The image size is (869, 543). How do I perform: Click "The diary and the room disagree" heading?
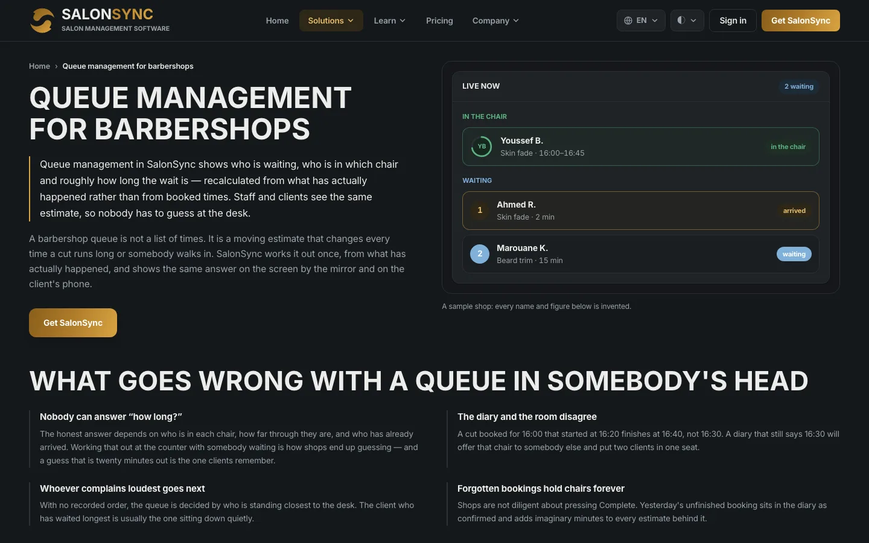527,417
